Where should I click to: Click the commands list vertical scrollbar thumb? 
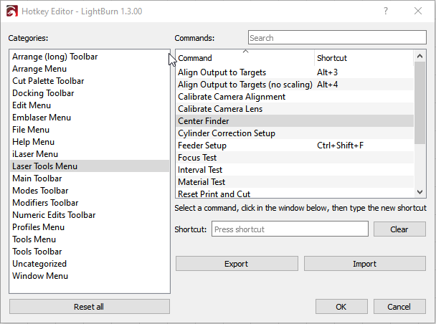coord(420,103)
